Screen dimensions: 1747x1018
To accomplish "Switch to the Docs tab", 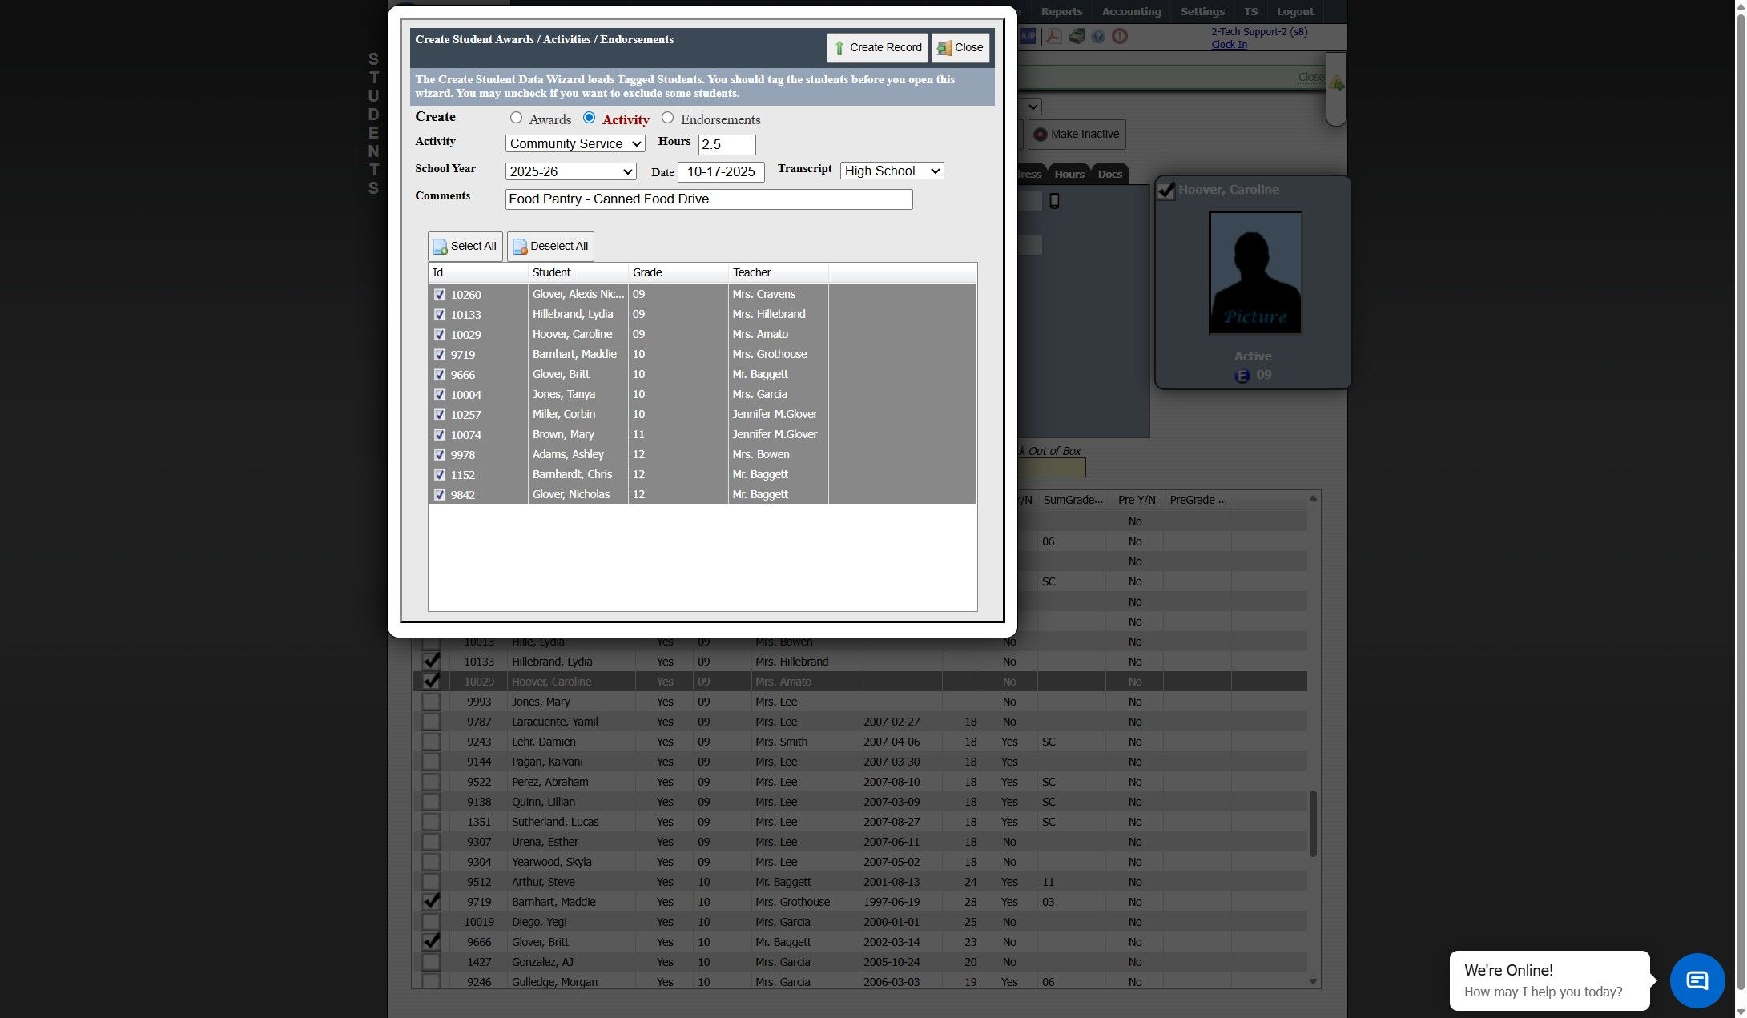I will (1109, 174).
